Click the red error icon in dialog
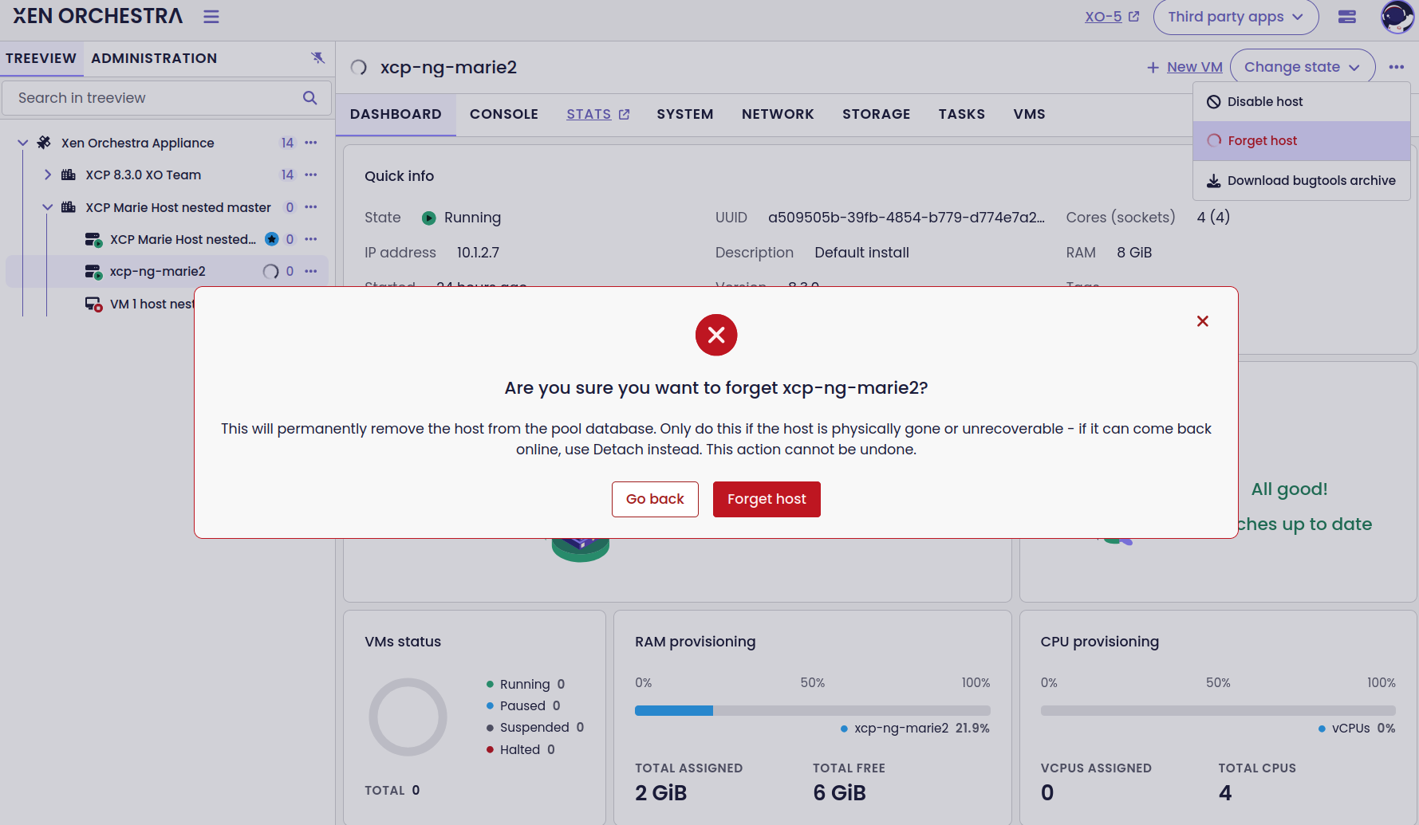The height and width of the screenshot is (825, 1419). point(716,335)
